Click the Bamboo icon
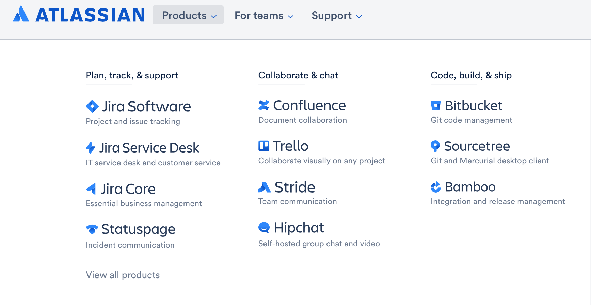Screen dimensions: 591x305 [436, 187]
